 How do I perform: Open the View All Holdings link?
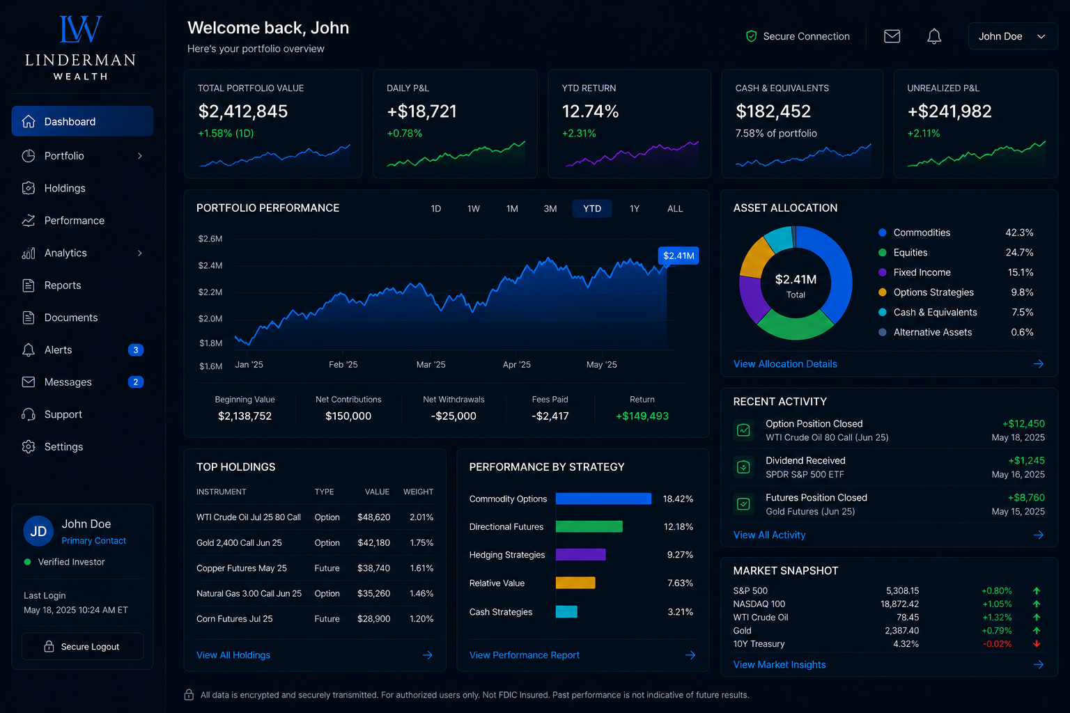[x=233, y=655]
